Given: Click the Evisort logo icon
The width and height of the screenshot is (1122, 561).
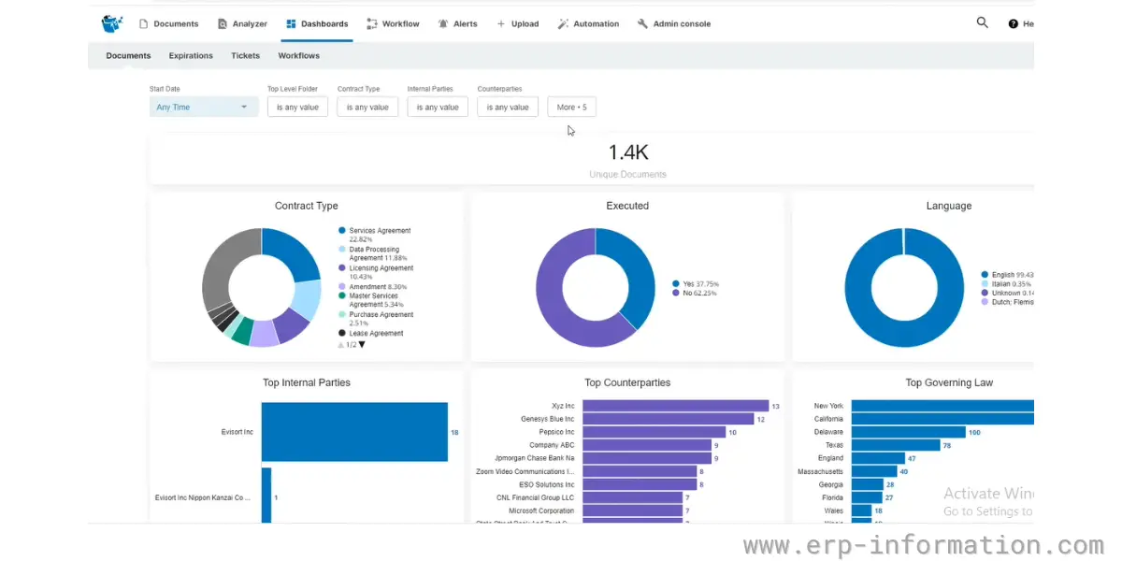Looking at the screenshot, I should point(112,23).
